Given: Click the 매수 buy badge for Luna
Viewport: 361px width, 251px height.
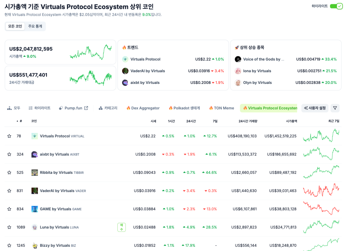Looking at the screenshot, I should [122, 227].
